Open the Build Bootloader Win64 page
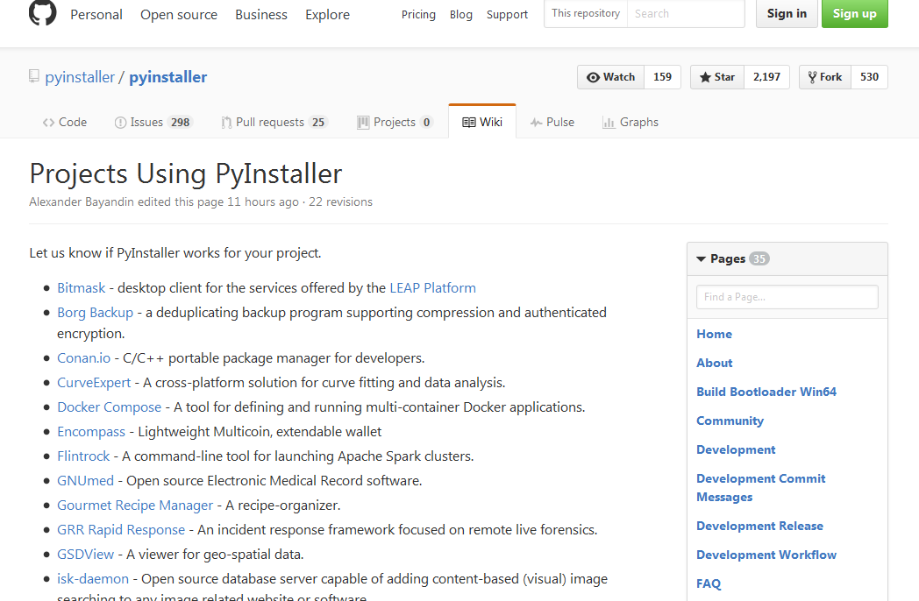The image size is (919, 601). click(766, 392)
